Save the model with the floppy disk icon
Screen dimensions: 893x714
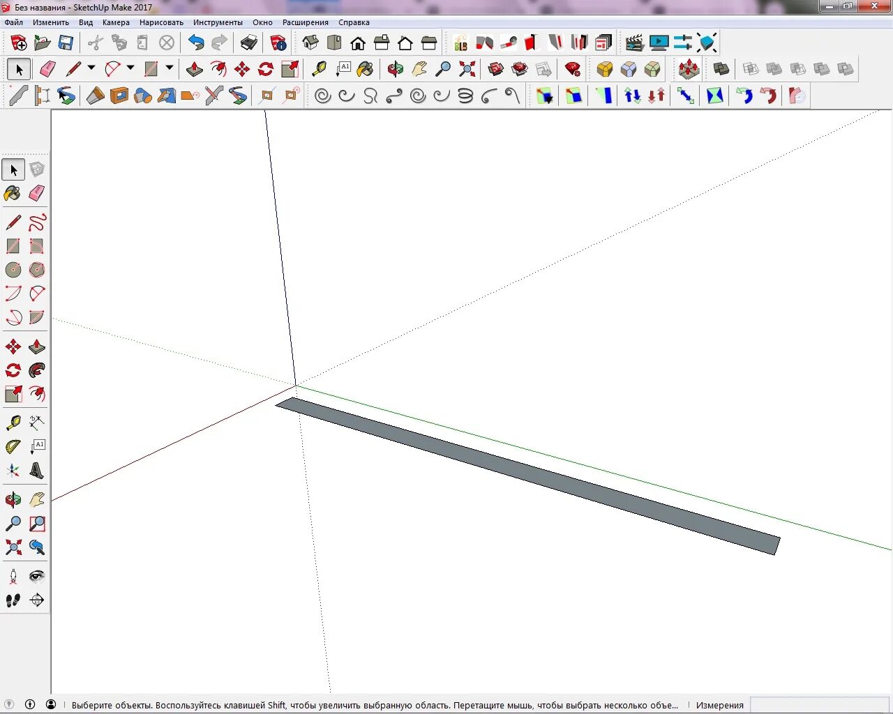pyautogui.click(x=66, y=43)
